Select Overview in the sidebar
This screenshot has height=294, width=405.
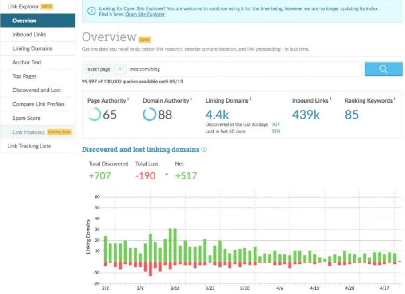[x=38, y=20]
